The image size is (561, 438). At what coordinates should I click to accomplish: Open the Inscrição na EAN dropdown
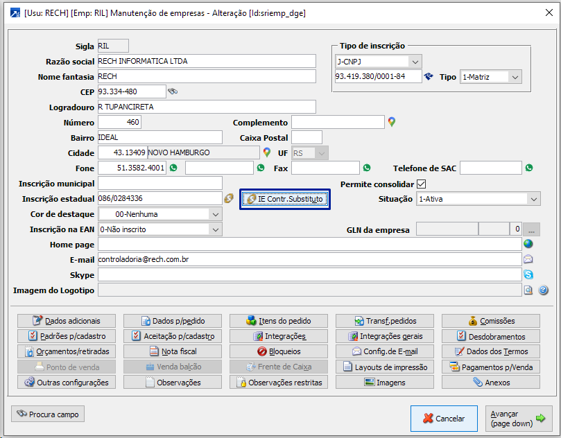click(214, 229)
